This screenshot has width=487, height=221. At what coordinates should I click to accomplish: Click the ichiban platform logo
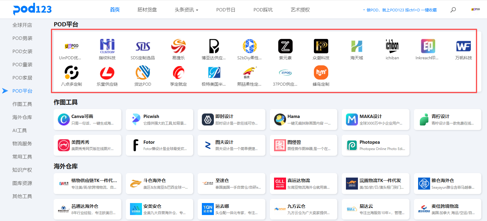pyautogui.click(x=392, y=46)
